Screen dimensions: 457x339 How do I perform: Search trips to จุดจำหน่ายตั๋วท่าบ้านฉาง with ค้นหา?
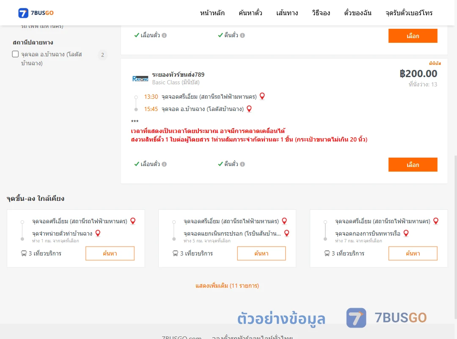point(110,253)
